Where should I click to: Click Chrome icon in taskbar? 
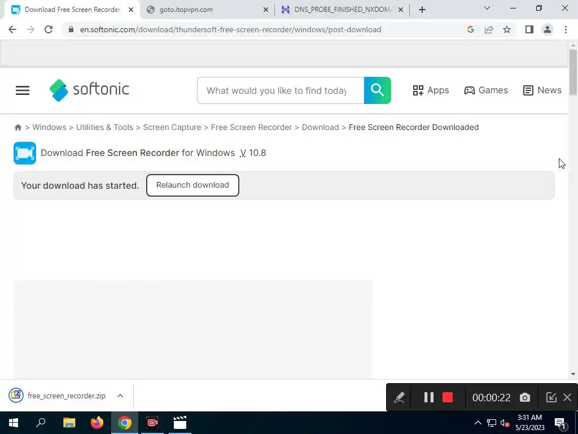[125, 423]
